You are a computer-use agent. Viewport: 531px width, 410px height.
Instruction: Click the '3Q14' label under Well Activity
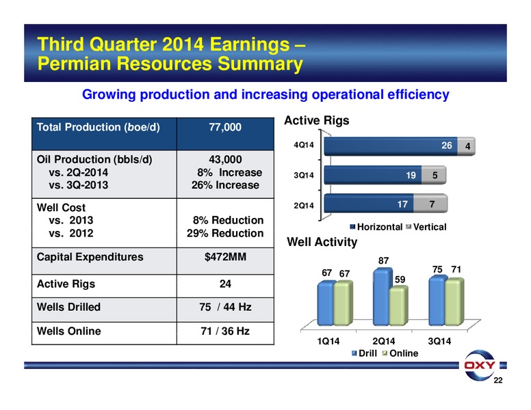point(439,341)
